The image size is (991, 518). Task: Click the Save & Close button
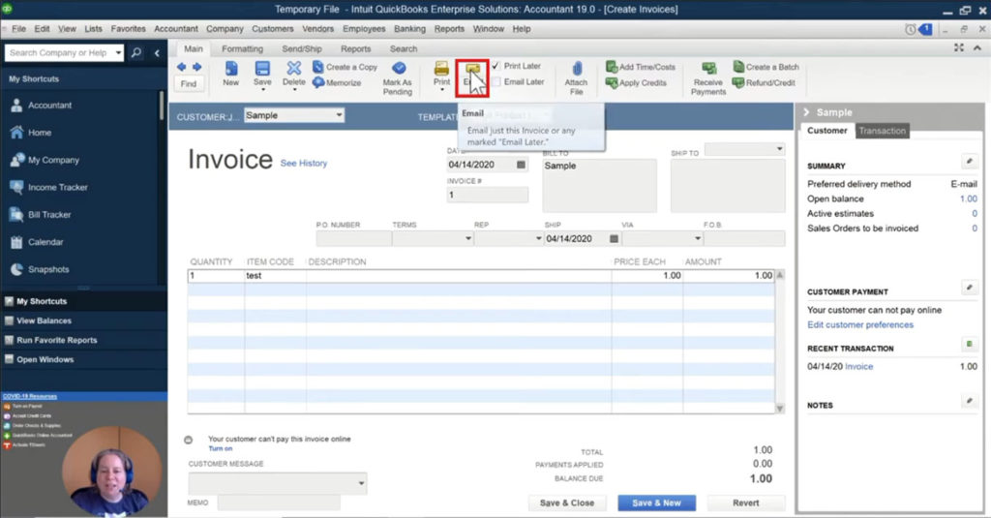click(x=567, y=503)
